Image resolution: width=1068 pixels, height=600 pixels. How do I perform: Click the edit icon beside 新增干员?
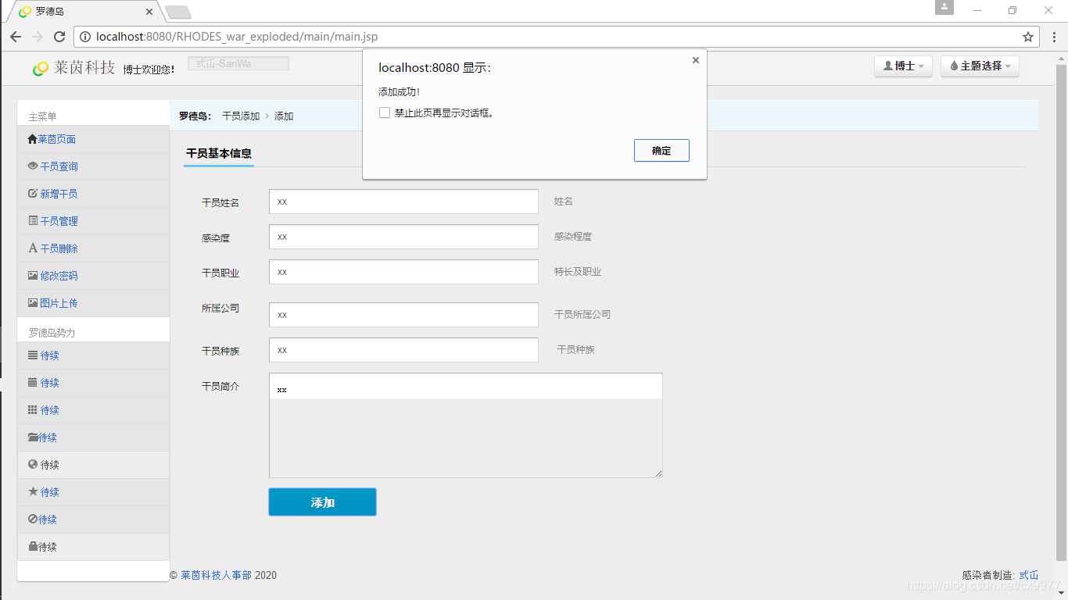pyautogui.click(x=33, y=194)
